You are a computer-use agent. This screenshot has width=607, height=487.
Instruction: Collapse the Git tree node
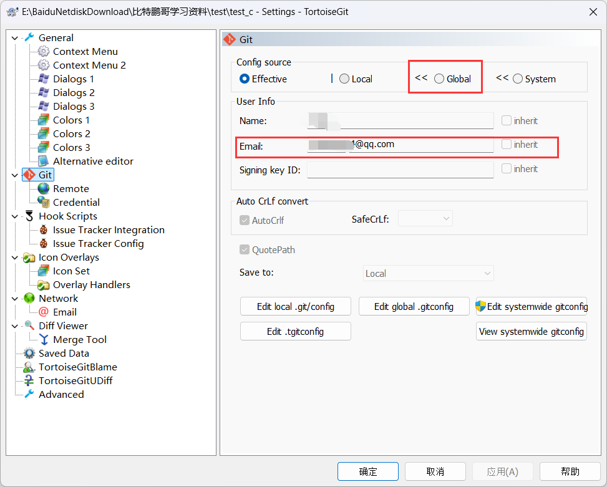point(15,175)
